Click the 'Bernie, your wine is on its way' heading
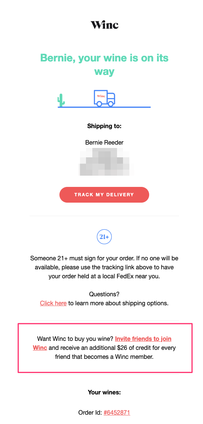Image resolution: width=203 pixels, height=424 pixels. pos(104,65)
